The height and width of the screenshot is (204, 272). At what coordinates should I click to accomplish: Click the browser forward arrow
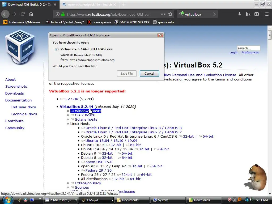[x=14, y=14]
